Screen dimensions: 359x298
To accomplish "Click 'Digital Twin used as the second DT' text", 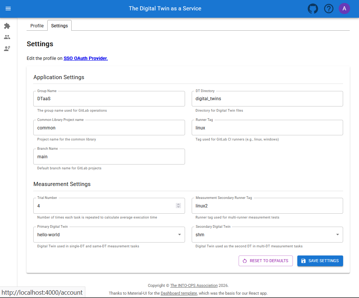I will pyautogui.click(x=249, y=246).
